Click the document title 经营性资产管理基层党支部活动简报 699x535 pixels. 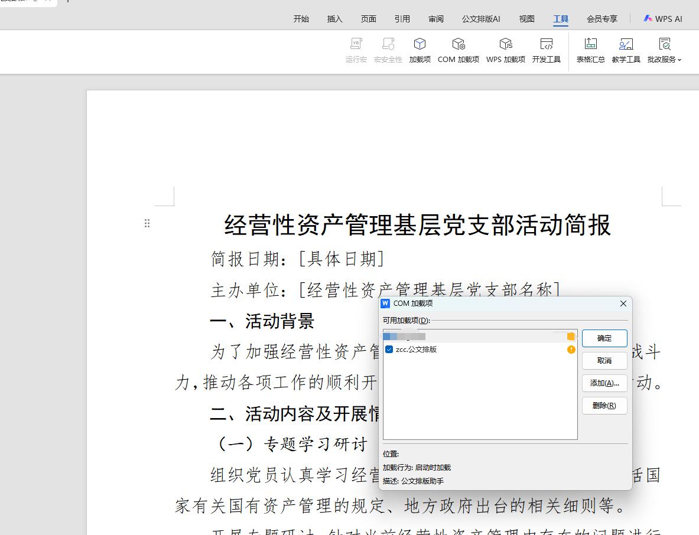click(417, 224)
